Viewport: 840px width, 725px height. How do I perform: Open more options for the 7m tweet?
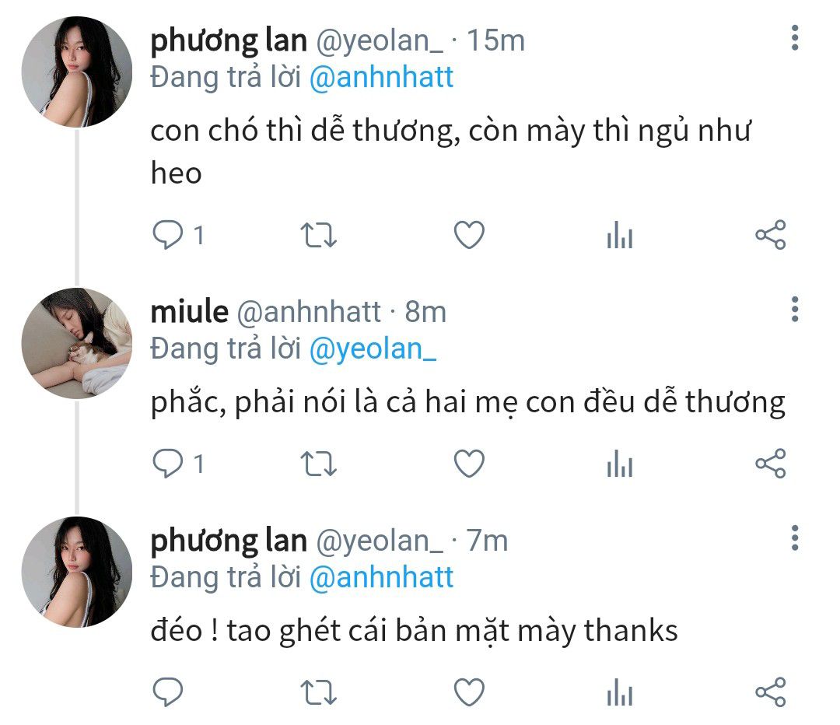[795, 538]
